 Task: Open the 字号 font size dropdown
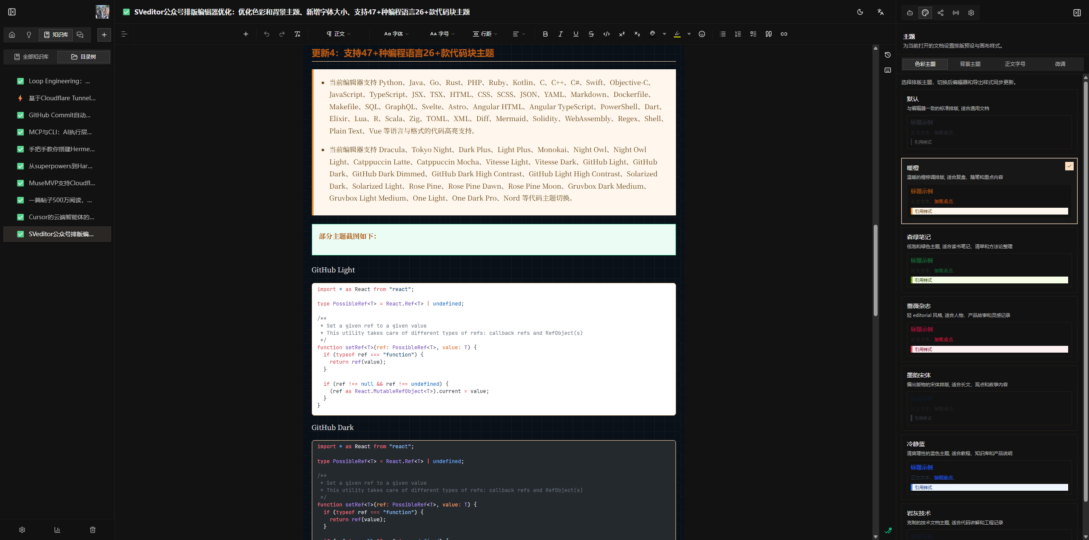pyautogui.click(x=442, y=34)
